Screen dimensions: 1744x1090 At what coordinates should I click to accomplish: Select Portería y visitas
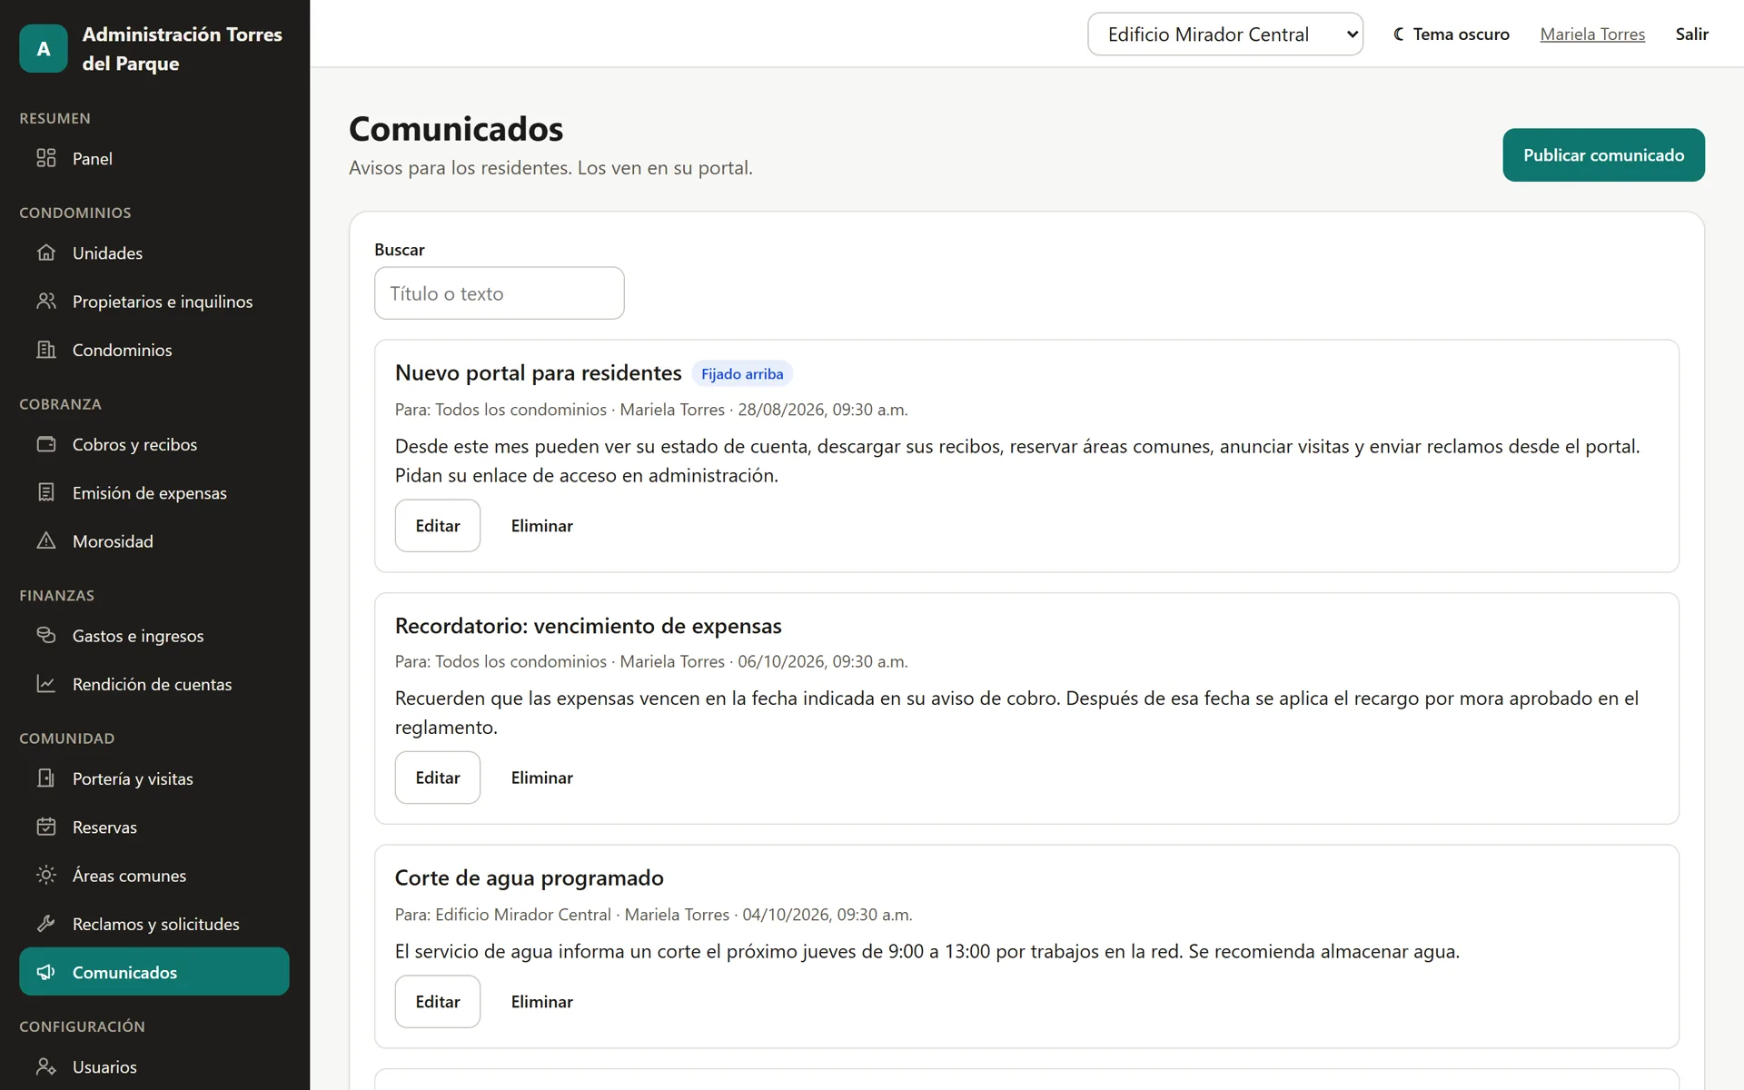coord(154,778)
